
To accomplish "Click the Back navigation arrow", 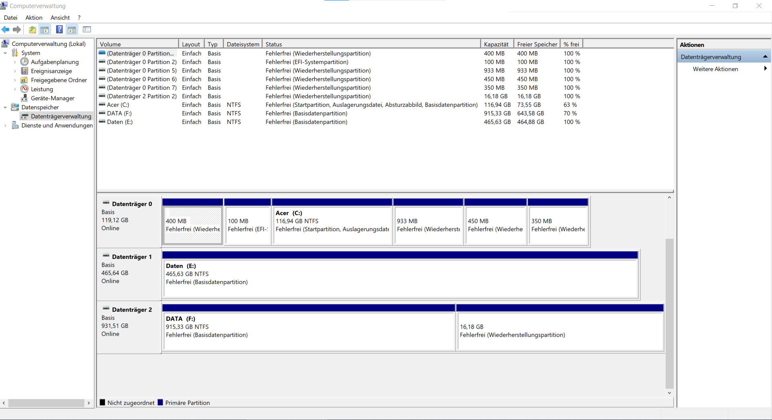I will [5, 29].
